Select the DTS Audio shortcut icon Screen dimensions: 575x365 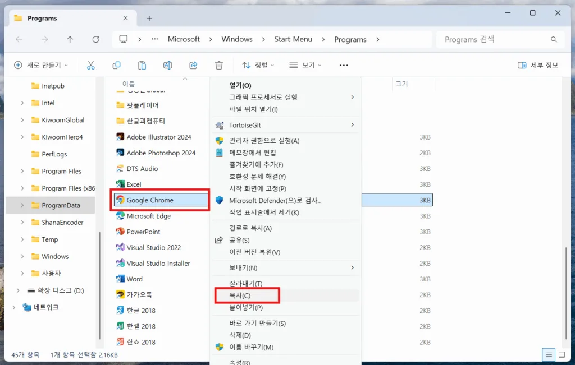click(120, 168)
